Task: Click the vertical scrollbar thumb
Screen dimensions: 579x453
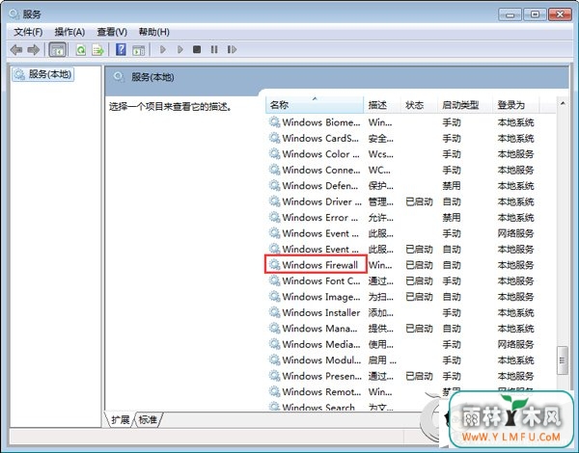Action: (562, 360)
